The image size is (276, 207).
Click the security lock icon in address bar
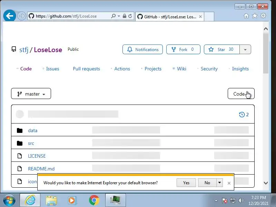click(x=125, y=16)
